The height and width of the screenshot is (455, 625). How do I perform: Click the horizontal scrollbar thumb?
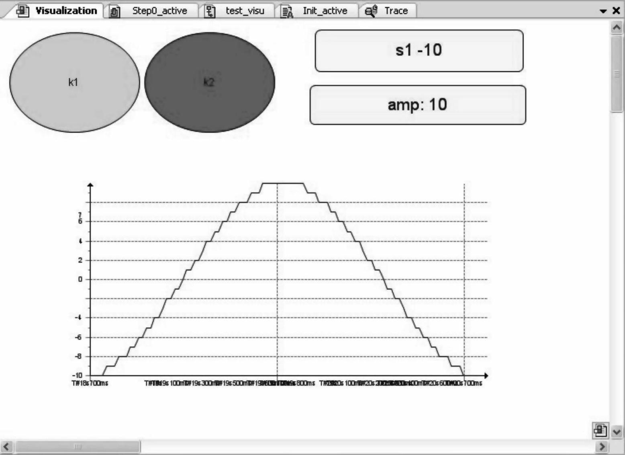point(78,446)
